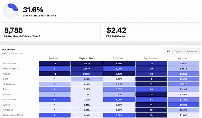
Task: Click the 25.97% weighted SOV cell
Action: [x=87, y=69]
